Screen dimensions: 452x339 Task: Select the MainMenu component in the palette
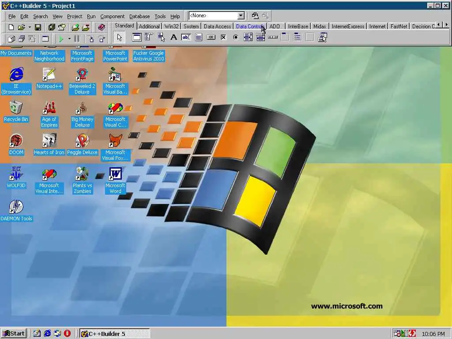(x=149, y=37)
